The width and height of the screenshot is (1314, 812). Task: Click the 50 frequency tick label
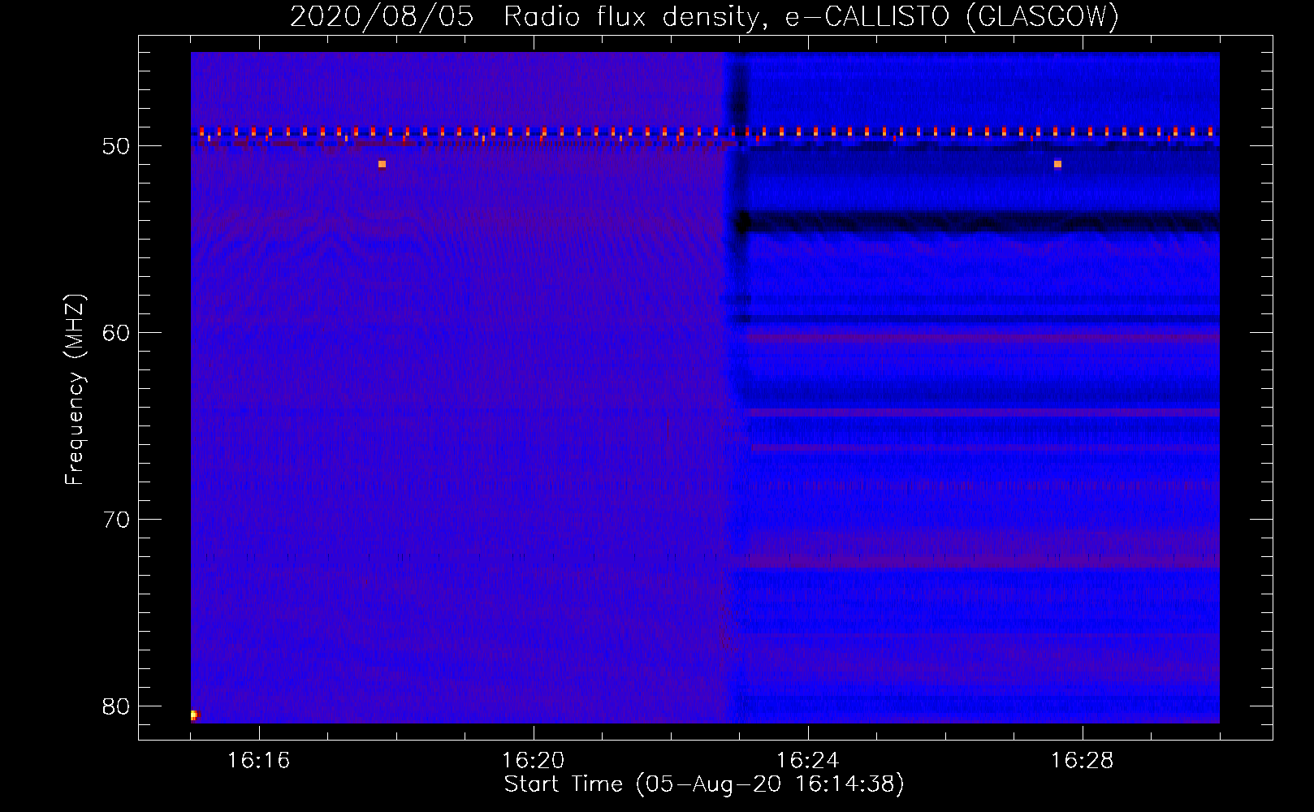point(116,147)
